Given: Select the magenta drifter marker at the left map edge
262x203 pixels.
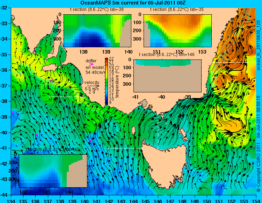Looking at the screenshot, I should pos(13,114).
